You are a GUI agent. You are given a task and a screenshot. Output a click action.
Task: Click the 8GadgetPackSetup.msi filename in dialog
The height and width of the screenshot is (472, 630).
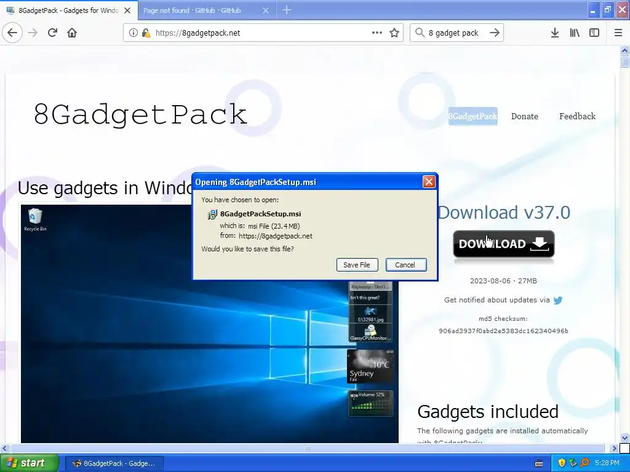260,214
